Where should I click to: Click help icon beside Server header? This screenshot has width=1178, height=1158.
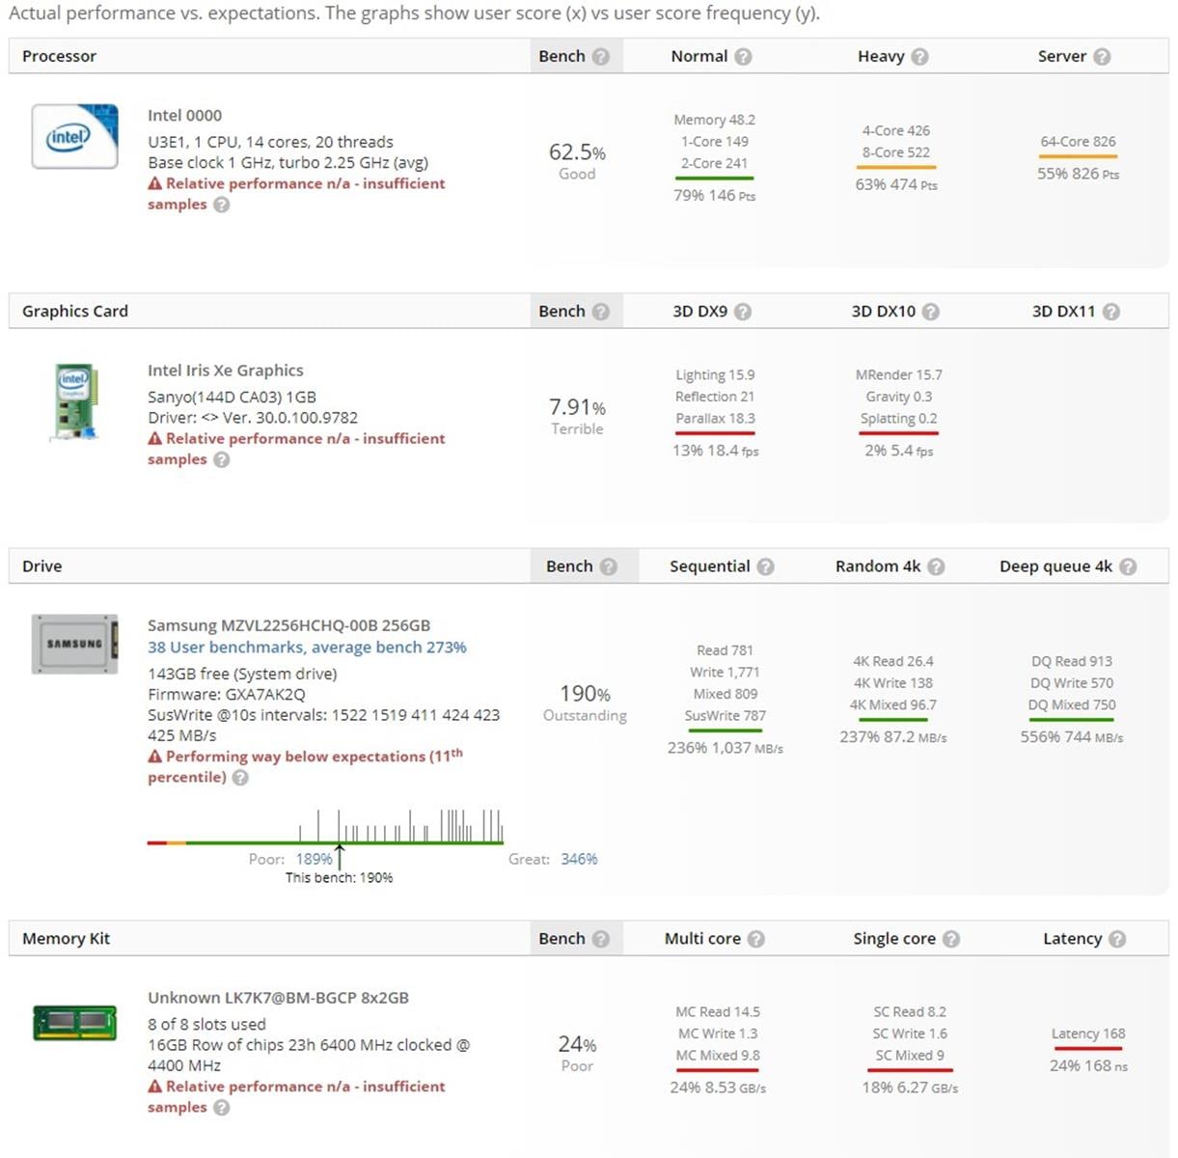coord(1102,57)
